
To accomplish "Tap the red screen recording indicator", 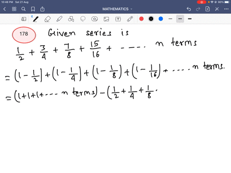I will 202,2.
